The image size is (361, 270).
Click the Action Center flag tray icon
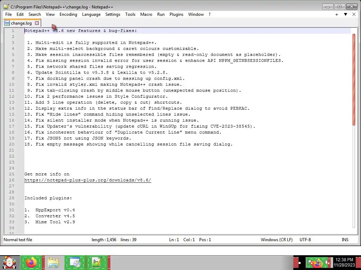pos(311,263)
